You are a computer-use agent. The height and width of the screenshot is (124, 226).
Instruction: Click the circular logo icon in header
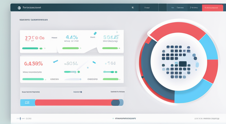point(19,8)
